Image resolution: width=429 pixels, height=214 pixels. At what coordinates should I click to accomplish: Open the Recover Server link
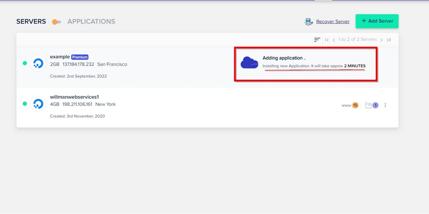pyautogui.click(x=333, y=21)
